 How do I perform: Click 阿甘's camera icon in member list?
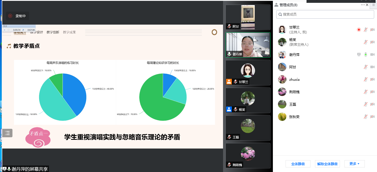[372, 67]
